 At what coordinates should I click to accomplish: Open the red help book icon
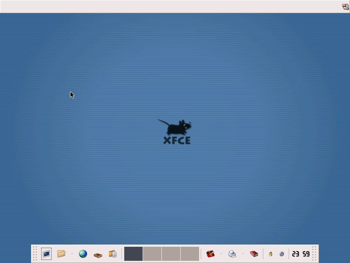point(254,254)
